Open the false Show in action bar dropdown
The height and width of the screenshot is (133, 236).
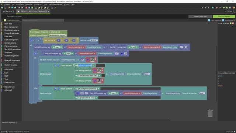(147, 74)
